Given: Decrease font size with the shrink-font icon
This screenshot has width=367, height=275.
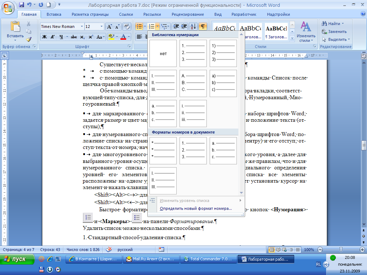Looking at the screenshot, I should coord(117,26).
